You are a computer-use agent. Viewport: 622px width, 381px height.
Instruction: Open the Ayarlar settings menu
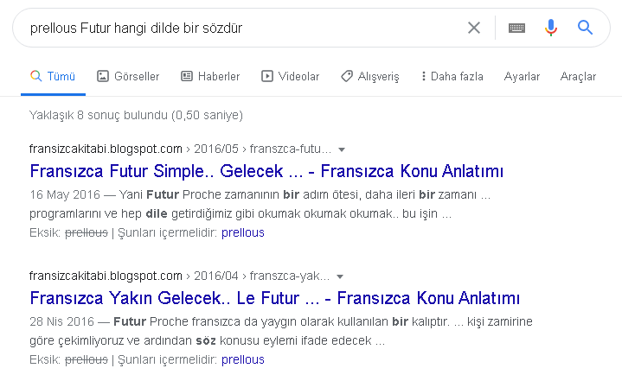522,76
